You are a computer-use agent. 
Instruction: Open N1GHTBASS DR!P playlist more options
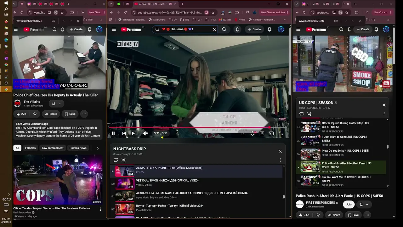pyautogui.click(x=280, y=160)
